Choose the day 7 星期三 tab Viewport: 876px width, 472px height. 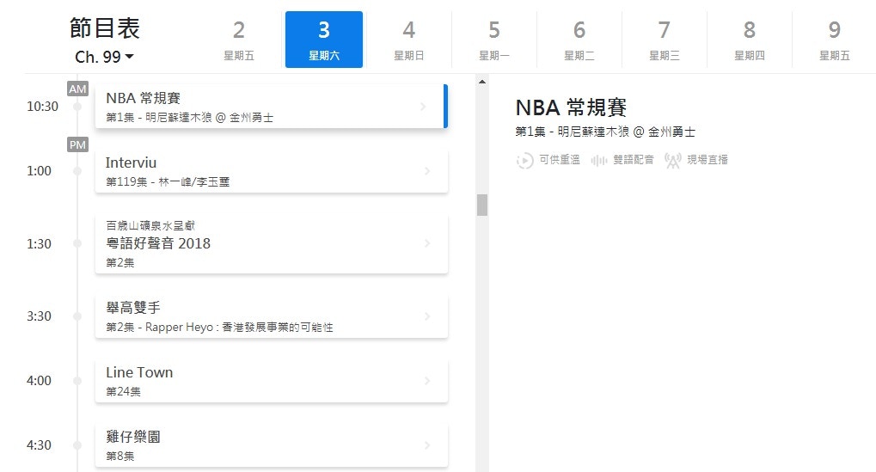click(x=664, y=40)
